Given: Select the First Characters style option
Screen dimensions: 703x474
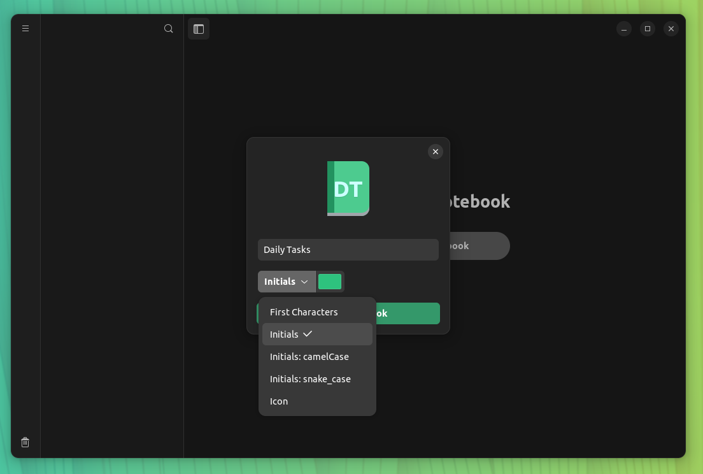Looking at the screenshot, I should (304, 312).
